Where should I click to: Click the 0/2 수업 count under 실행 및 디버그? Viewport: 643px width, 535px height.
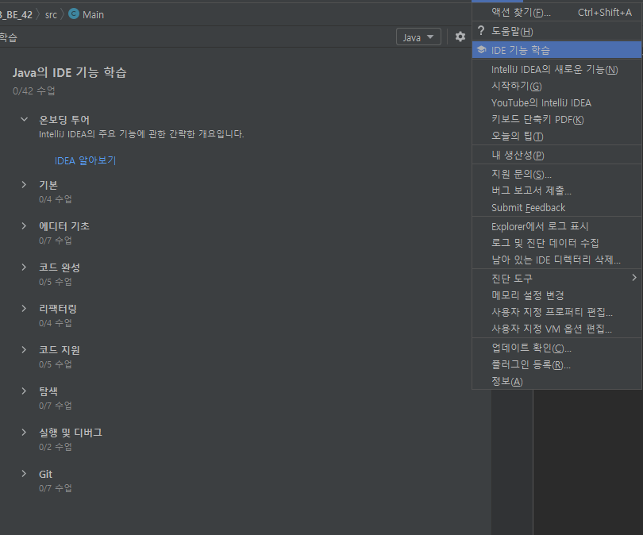pos(56,447)
